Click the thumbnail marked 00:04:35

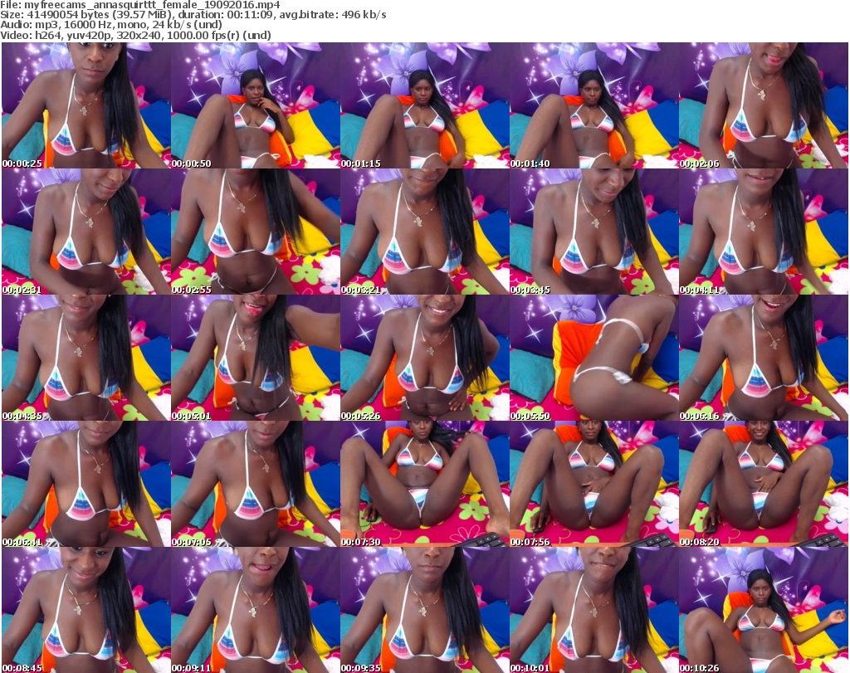86,358
